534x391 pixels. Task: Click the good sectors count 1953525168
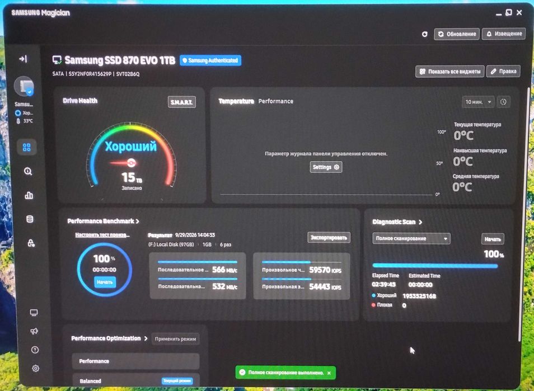coord(419,296)
